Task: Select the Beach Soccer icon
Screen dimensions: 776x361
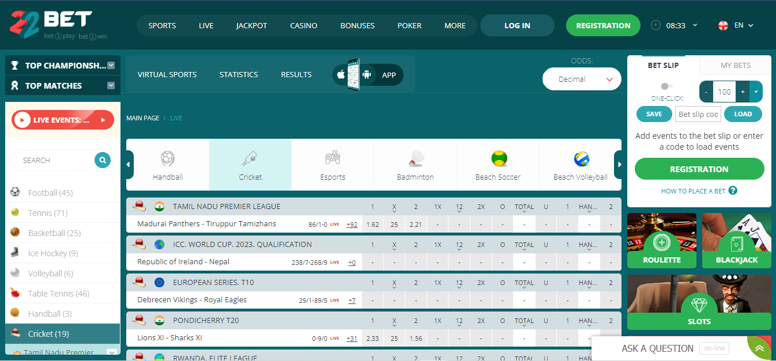Action: click(x=499, y=158)
